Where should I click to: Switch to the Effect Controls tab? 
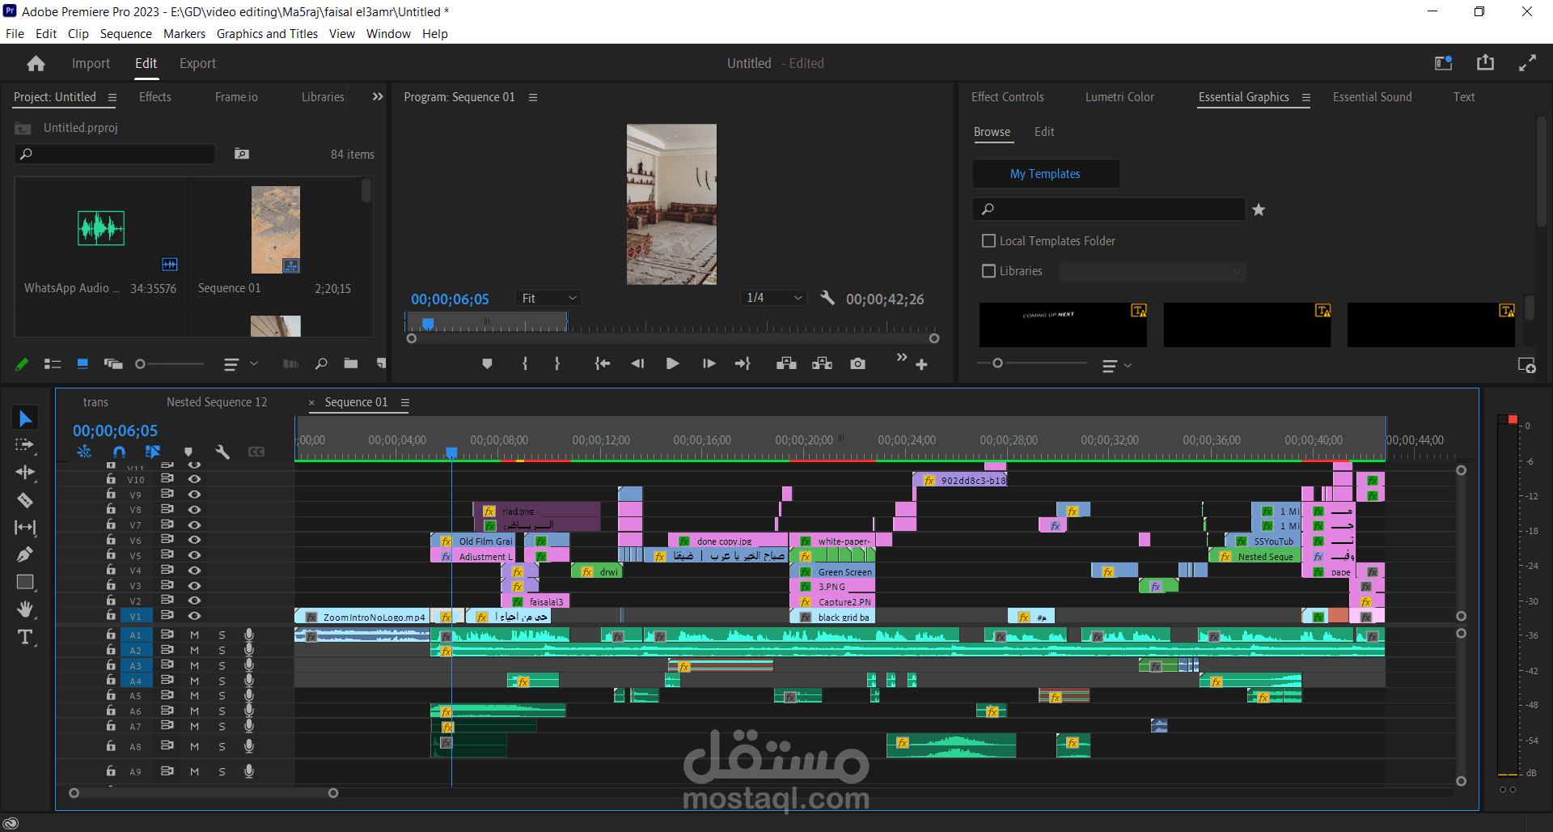coord(1007,97)
